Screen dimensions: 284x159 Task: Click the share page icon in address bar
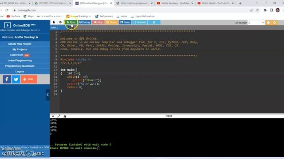tap(251, 10)
